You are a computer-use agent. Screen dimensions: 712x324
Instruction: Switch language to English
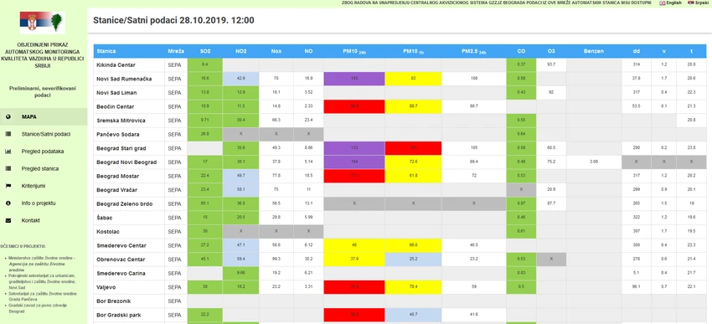670,3
